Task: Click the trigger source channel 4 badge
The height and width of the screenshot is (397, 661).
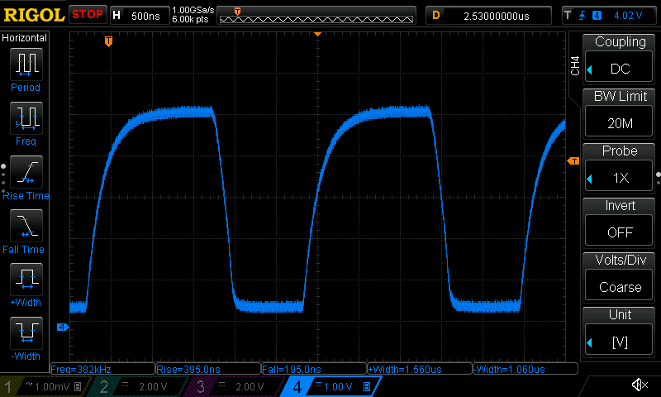Action: 597,16
